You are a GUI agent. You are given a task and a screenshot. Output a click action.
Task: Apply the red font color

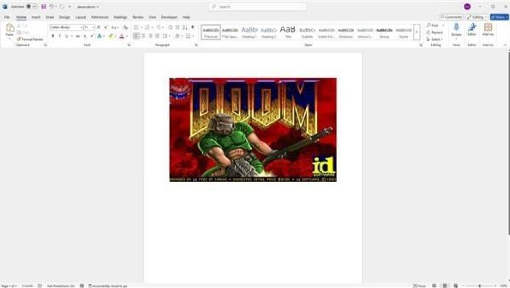122,36
